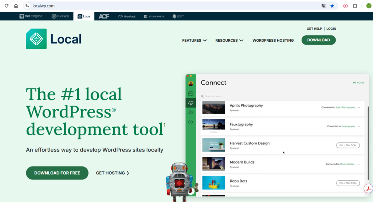Open the green profile avatar
373x202 pixels.
pyautogui.click(x=369, y=6)
